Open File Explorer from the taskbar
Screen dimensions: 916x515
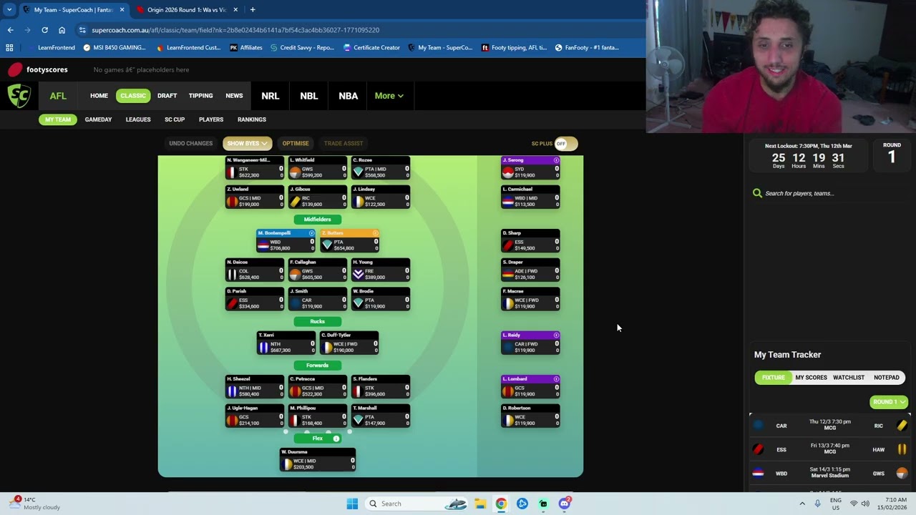(480, 504)
